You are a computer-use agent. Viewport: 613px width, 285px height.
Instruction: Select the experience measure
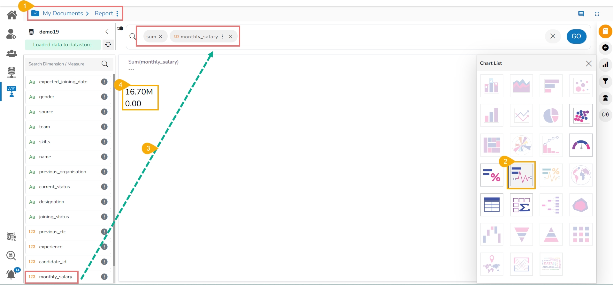(68, 247)
